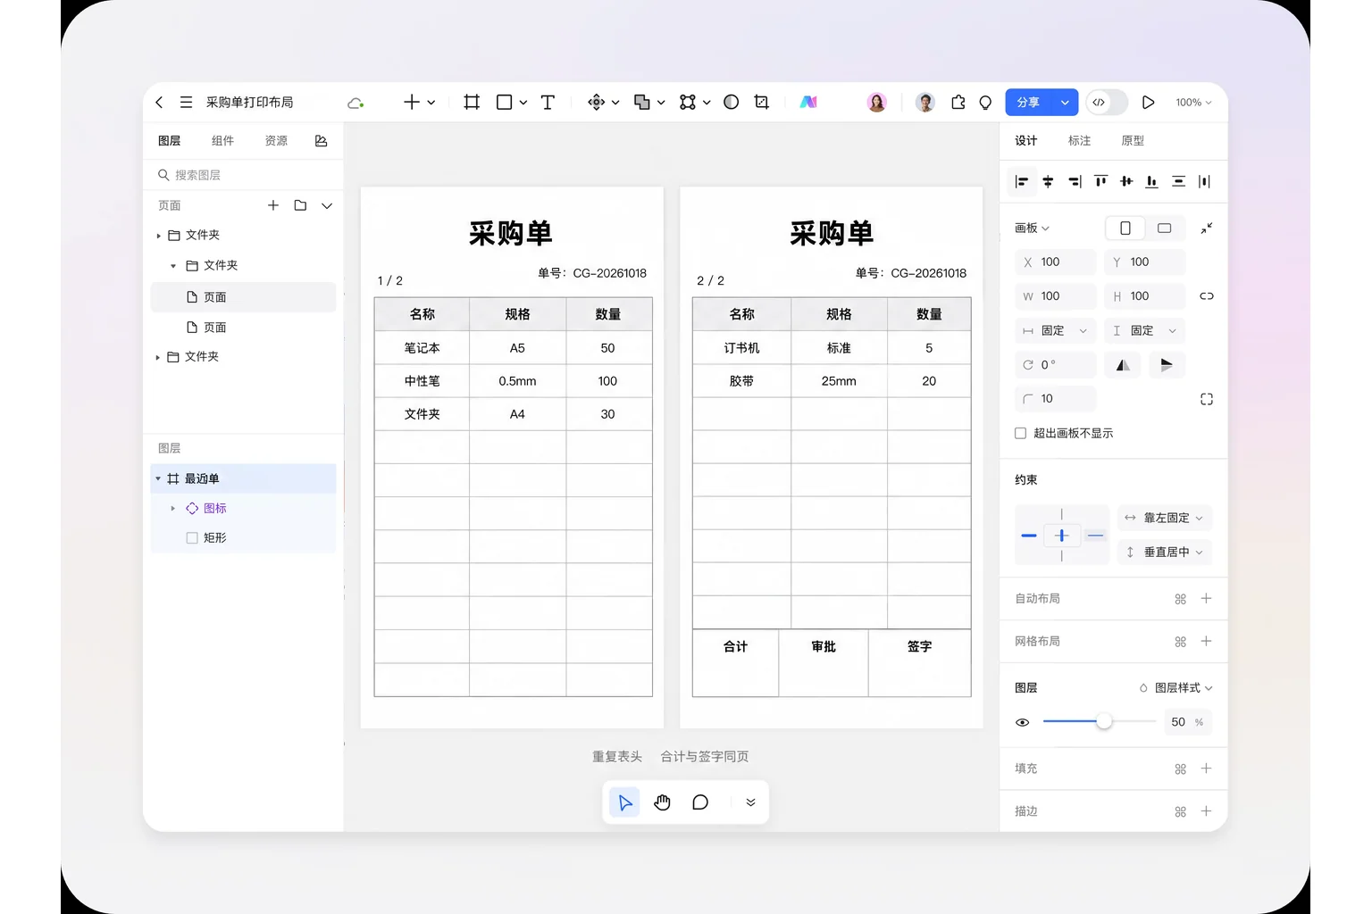Switch to the 标注 tab
Screen dimensions: 1372x914
click(1079, 141)
